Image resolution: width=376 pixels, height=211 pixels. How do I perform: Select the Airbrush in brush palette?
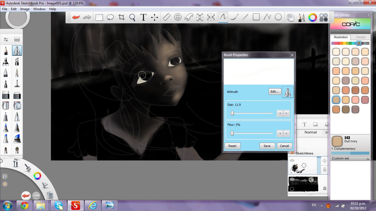pyautogui.click(x=17, y=51)
